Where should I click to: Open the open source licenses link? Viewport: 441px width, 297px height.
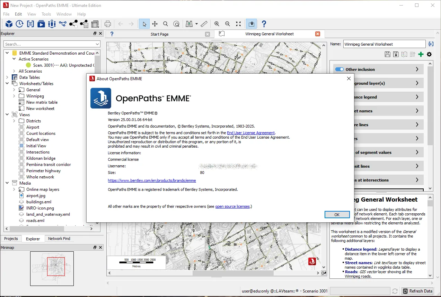pos(232,206)
